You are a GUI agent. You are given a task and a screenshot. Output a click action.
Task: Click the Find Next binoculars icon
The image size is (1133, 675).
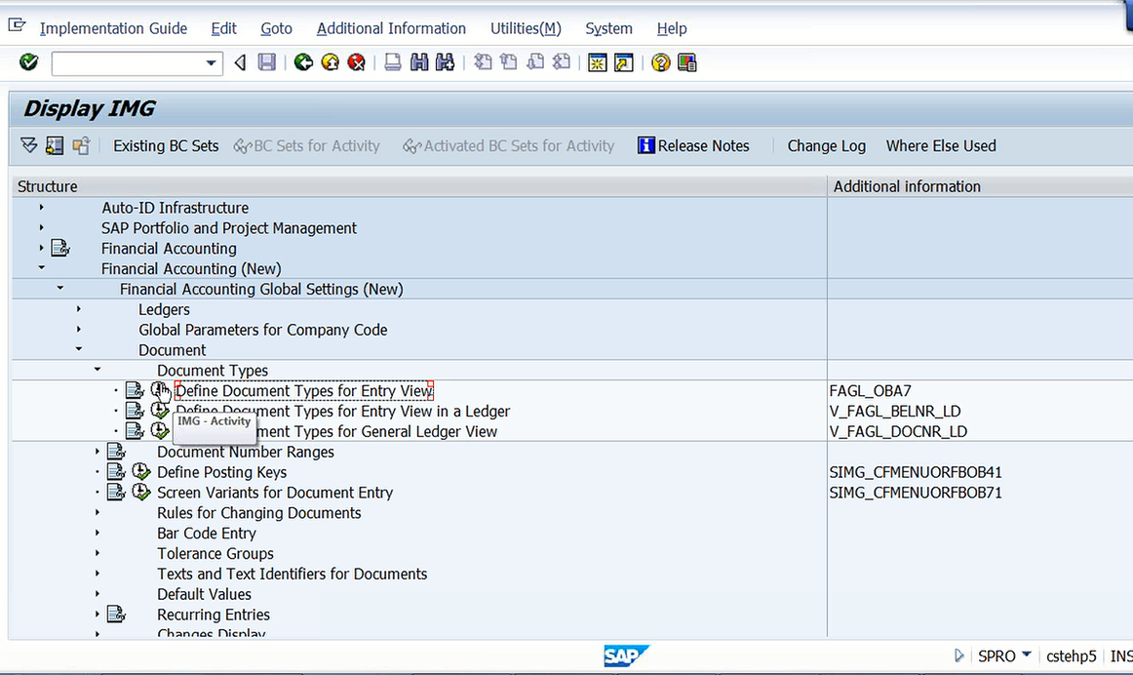coord(445,62)
